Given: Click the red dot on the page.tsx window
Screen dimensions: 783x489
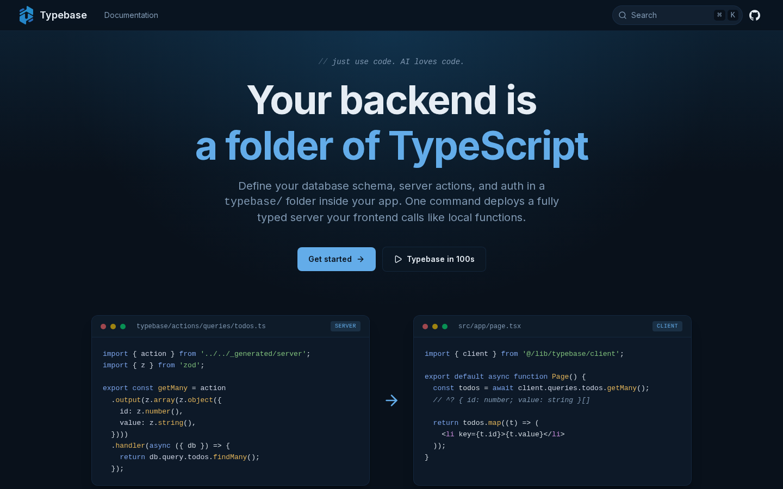Looking at the screenshot, I should coord(425,327).
